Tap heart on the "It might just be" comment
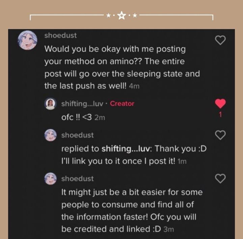 click(x=220, y=178)
